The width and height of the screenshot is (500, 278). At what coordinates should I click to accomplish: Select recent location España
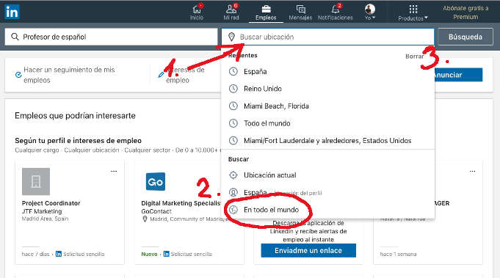327,72
